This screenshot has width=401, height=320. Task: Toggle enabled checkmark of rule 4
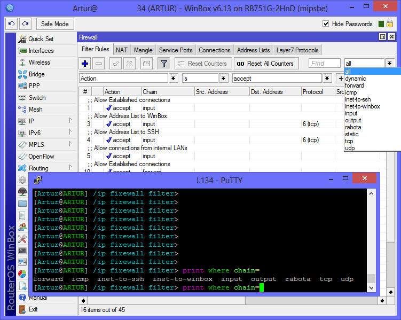coord(109,140)
